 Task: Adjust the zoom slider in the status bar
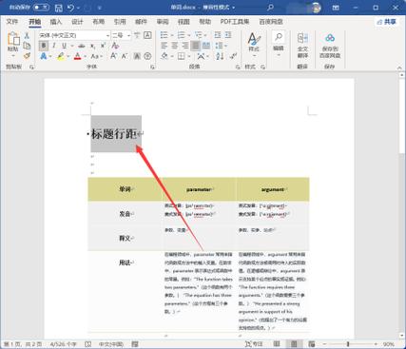348,344
